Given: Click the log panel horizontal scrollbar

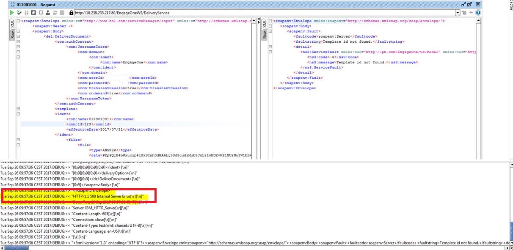Looking at the screenshot, I should [x=254, y=248].
